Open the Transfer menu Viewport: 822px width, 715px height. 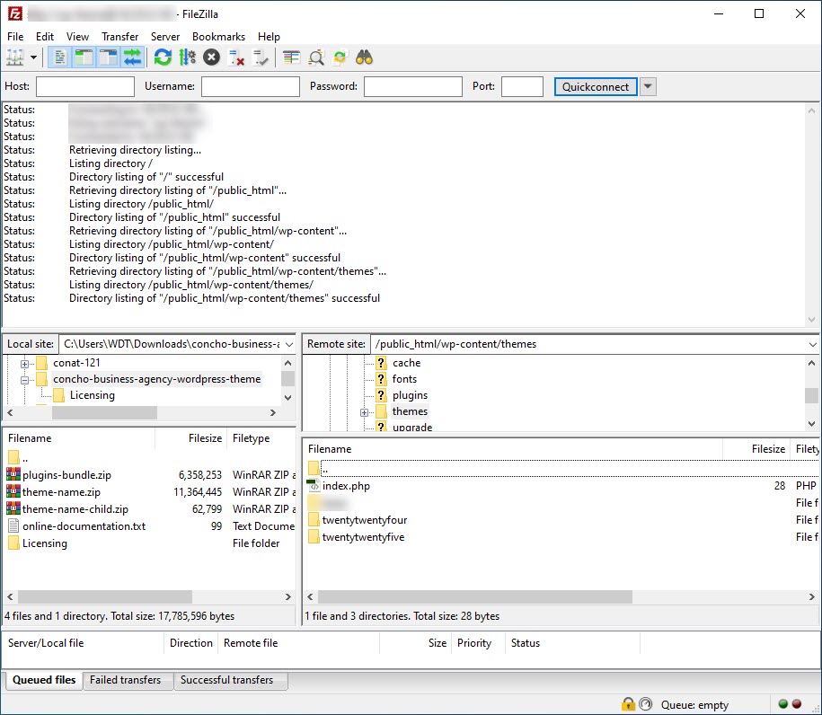tap(120, 37)
